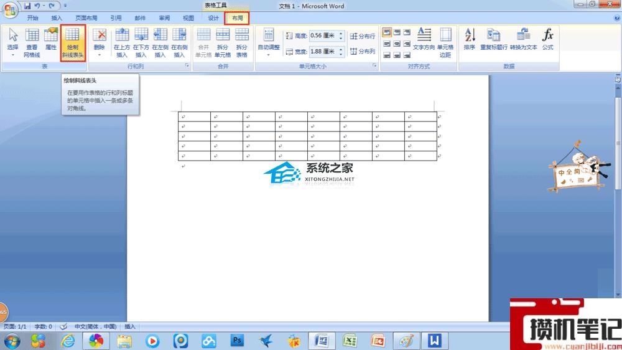
Task: Open Word Help with the question mark icon
Action: tap(617, 18)
